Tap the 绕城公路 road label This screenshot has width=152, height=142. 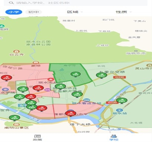coord(13,67)
